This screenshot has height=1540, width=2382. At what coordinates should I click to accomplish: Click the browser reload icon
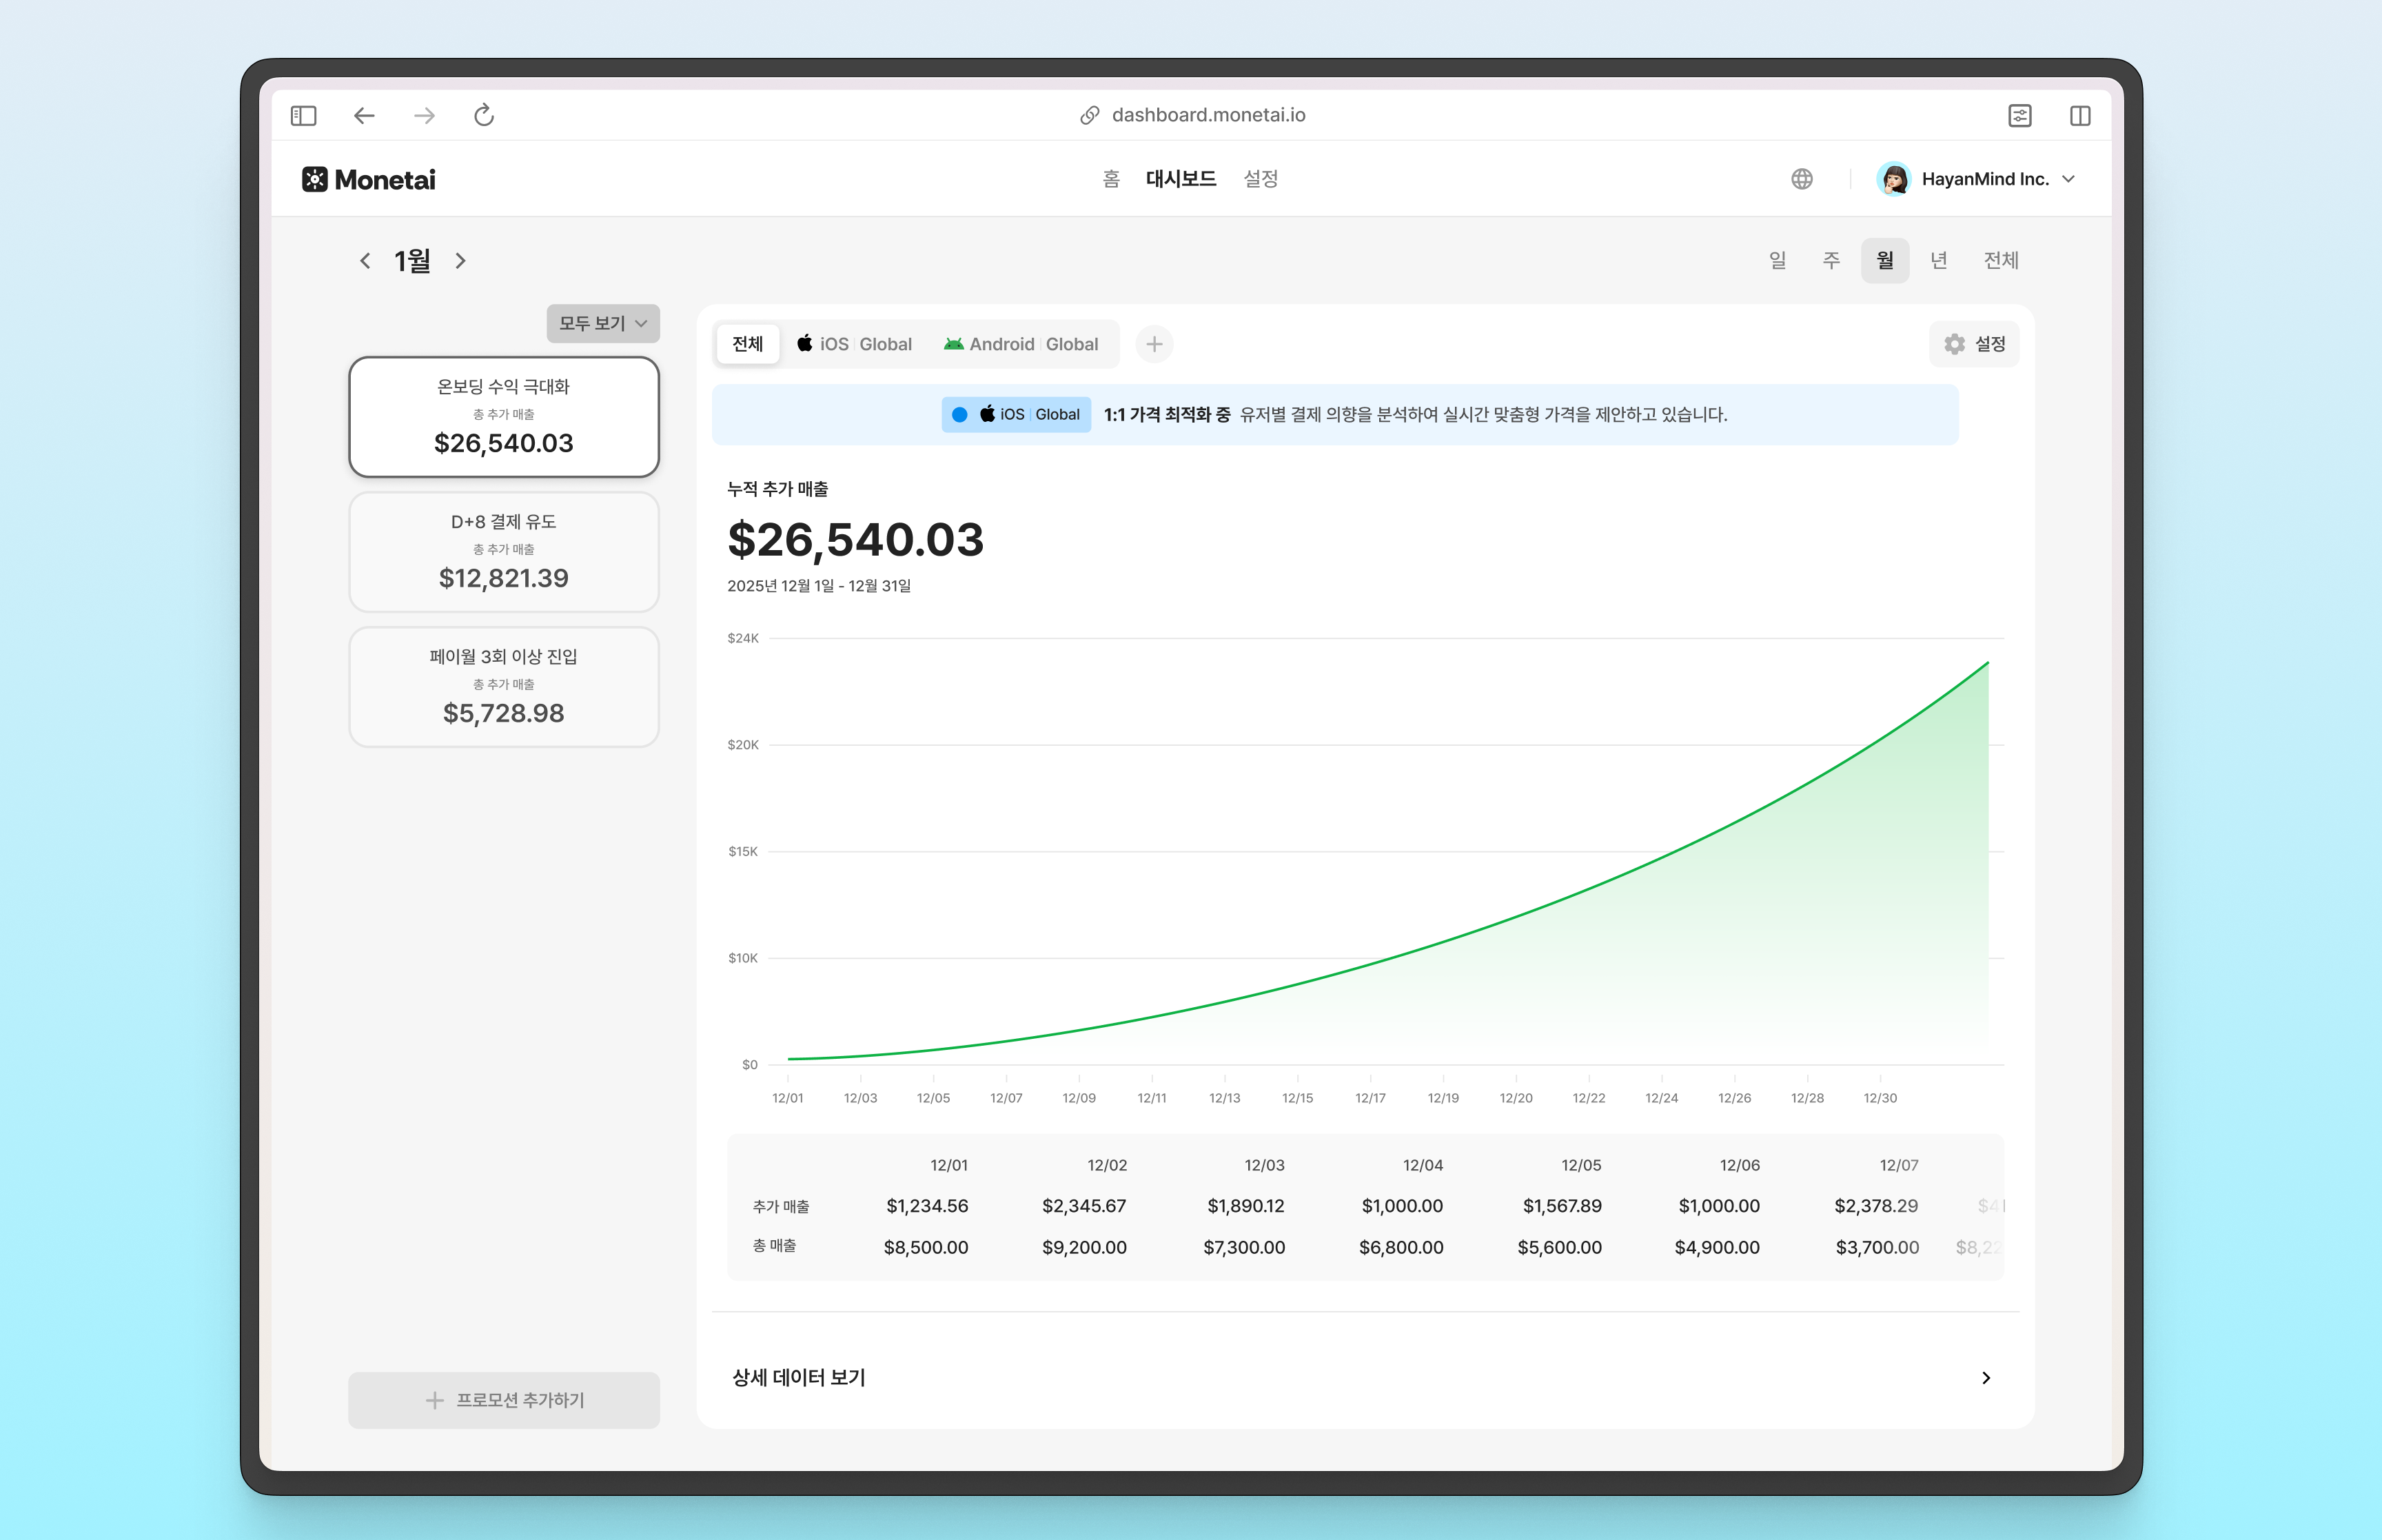click(484, 115)
